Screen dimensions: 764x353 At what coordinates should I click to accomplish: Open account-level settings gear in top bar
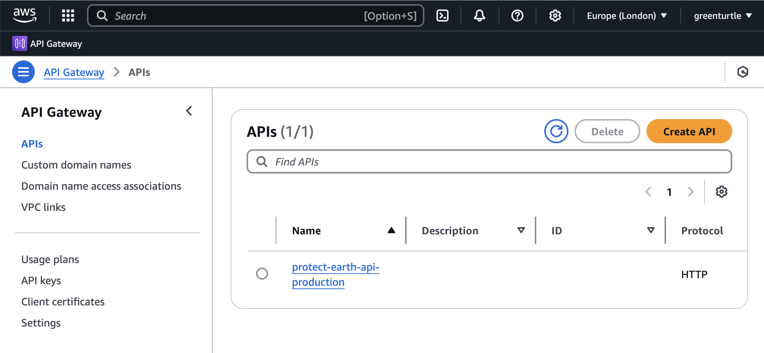[554, 15]
